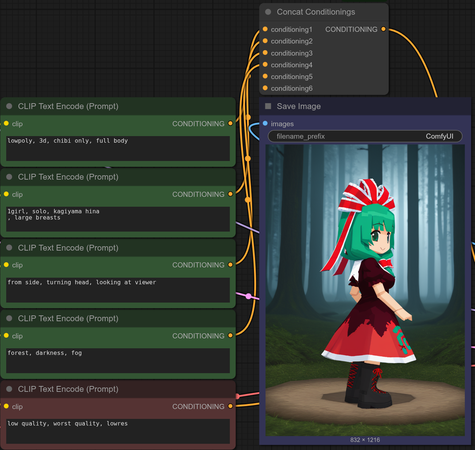The width and height of the screenshot is (475, 450).
Task: Select the Concat Conditionings node title
Action: click(316, 12)
